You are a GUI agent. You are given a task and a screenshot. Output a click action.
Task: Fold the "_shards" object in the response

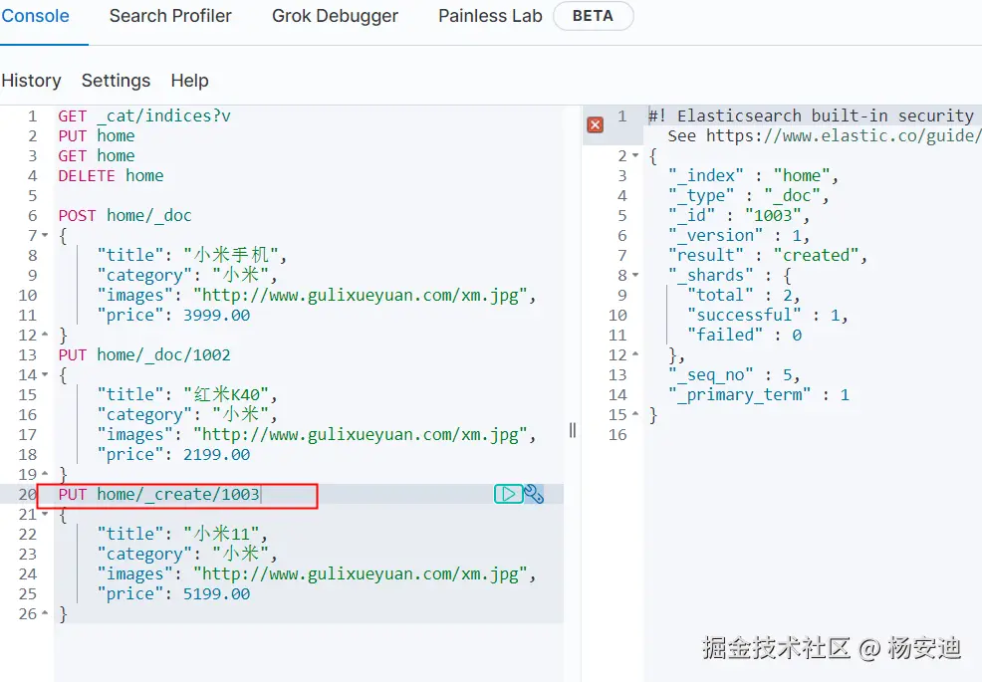coord(636,276)
